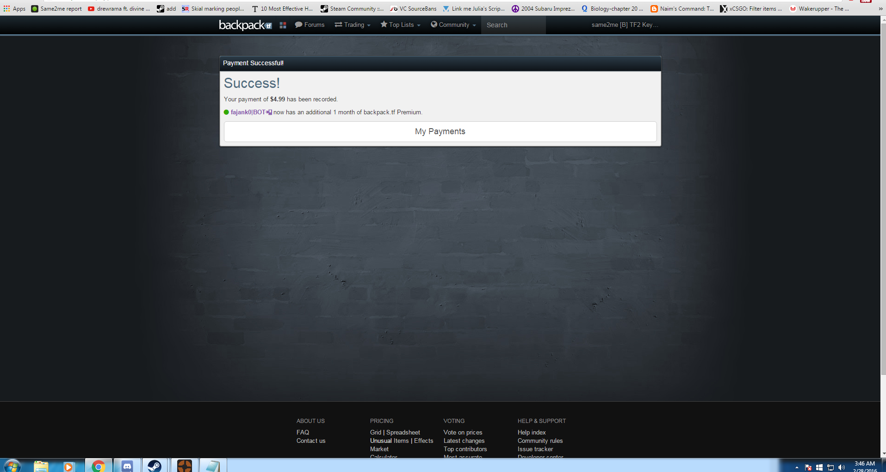Open the Spreadsheet pricing footer link
Image resolution: width=886 pixels, height=472 pixels.
tap(403, 433)
